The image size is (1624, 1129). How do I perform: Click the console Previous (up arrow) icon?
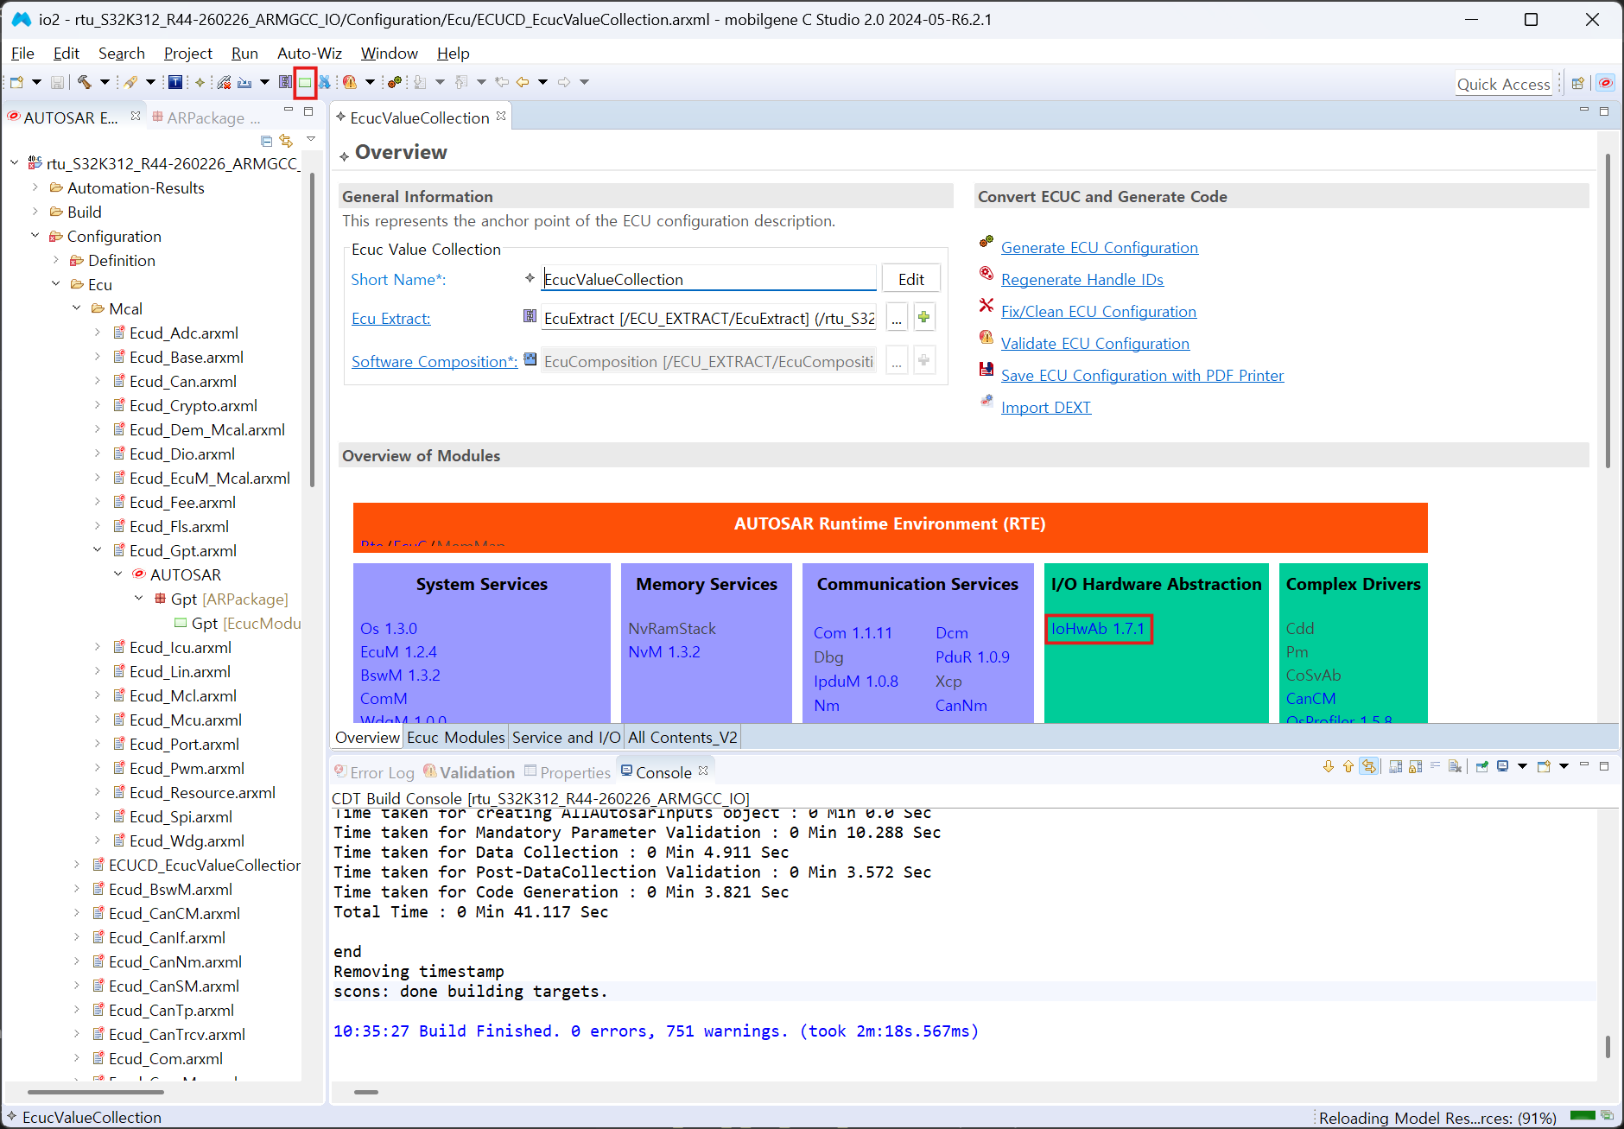pos(1348,766)
